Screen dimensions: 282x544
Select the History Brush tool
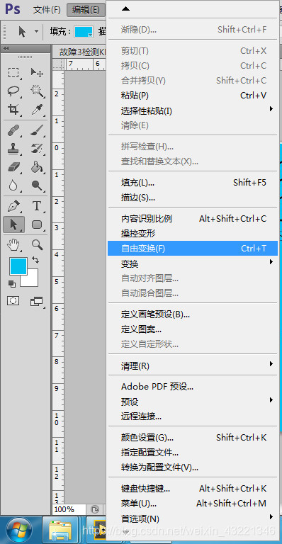click(36, 149)
